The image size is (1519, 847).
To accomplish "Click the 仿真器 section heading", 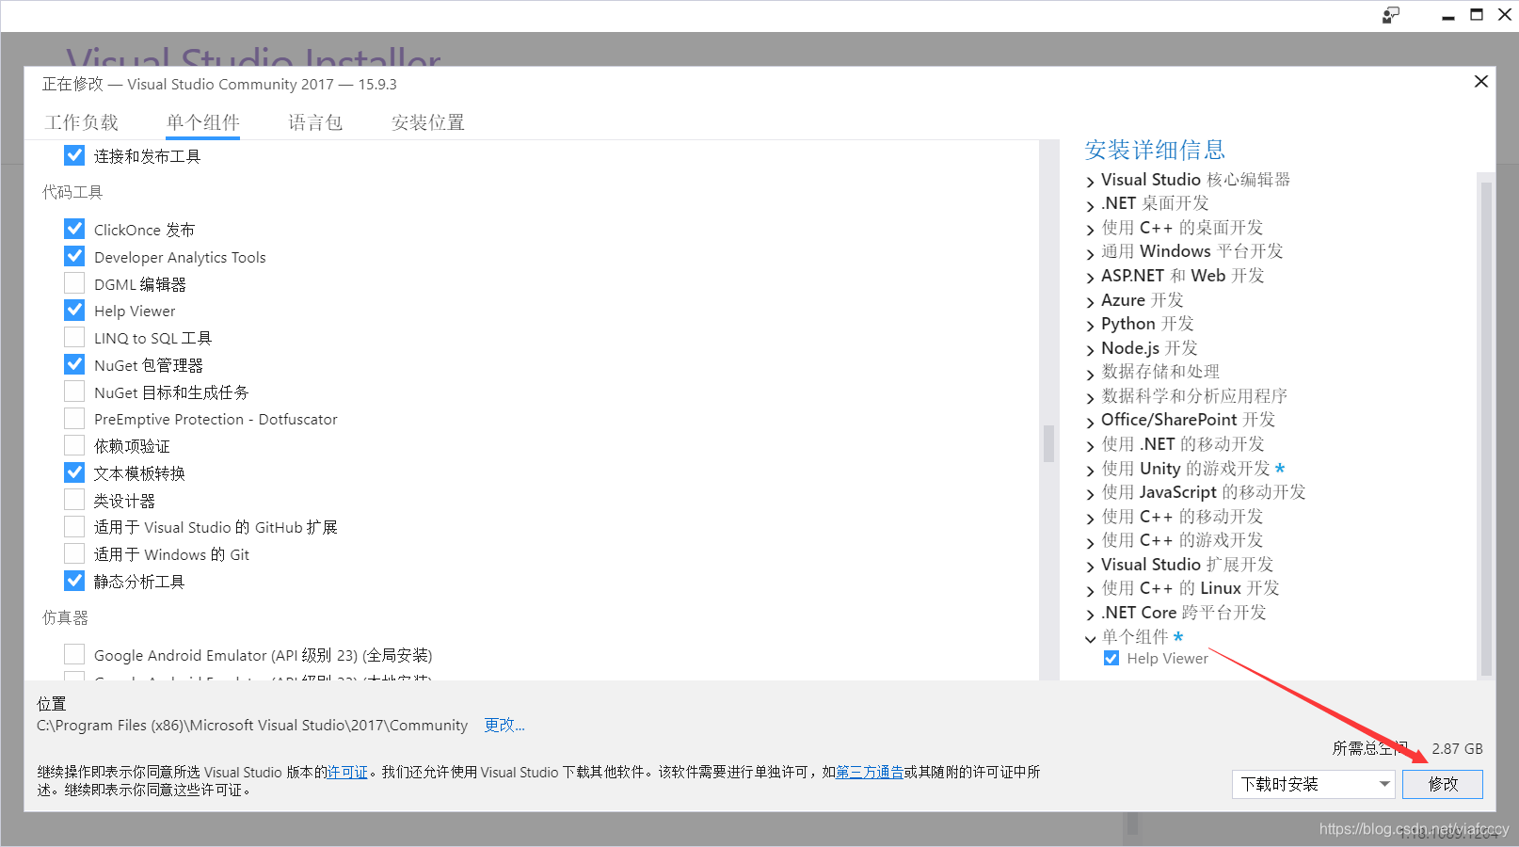I will [65, 617].
